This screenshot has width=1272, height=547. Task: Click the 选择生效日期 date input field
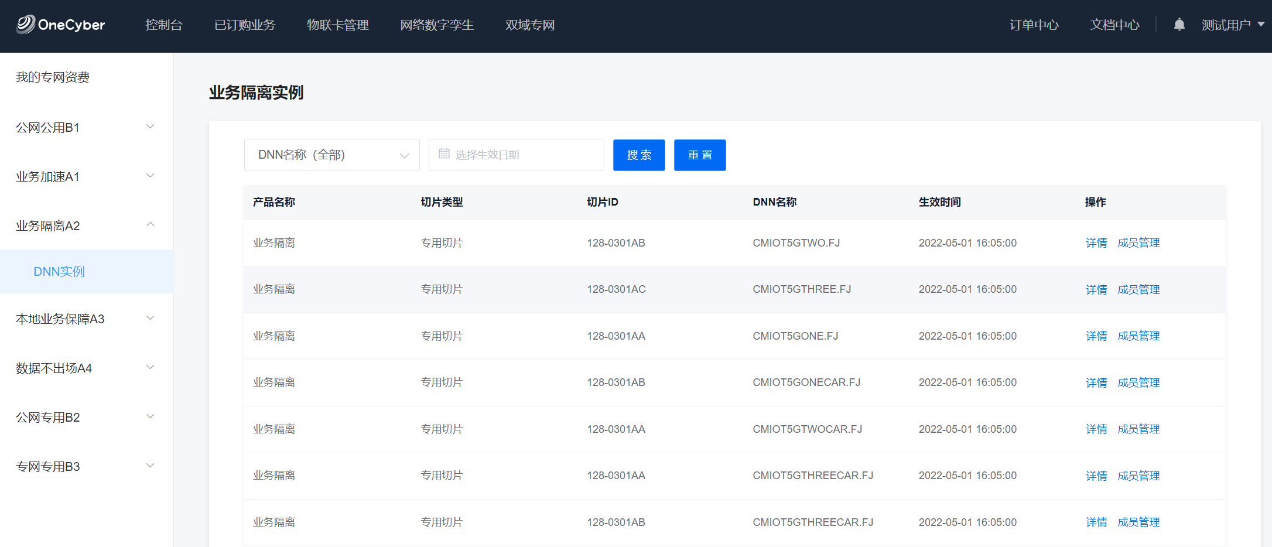coord(524,155)
